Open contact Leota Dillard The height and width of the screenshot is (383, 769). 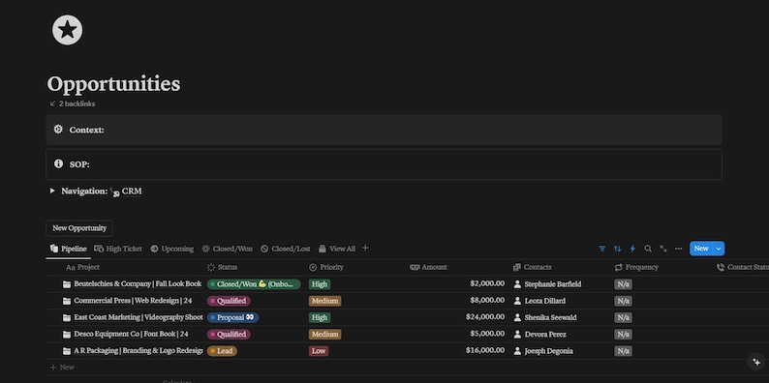[539, 301]
